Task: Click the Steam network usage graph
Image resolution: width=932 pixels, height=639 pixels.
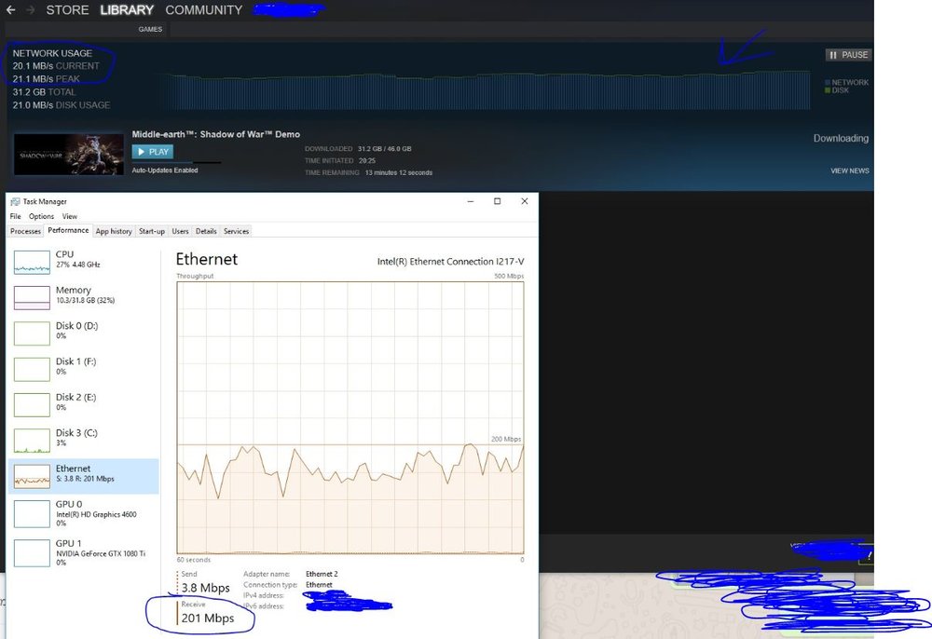Action: [x=485, y=91]
